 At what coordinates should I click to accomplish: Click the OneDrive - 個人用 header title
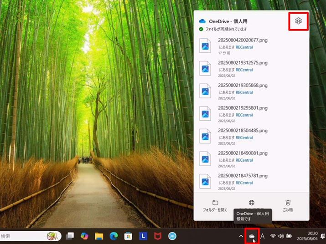[x=228, y=21]
